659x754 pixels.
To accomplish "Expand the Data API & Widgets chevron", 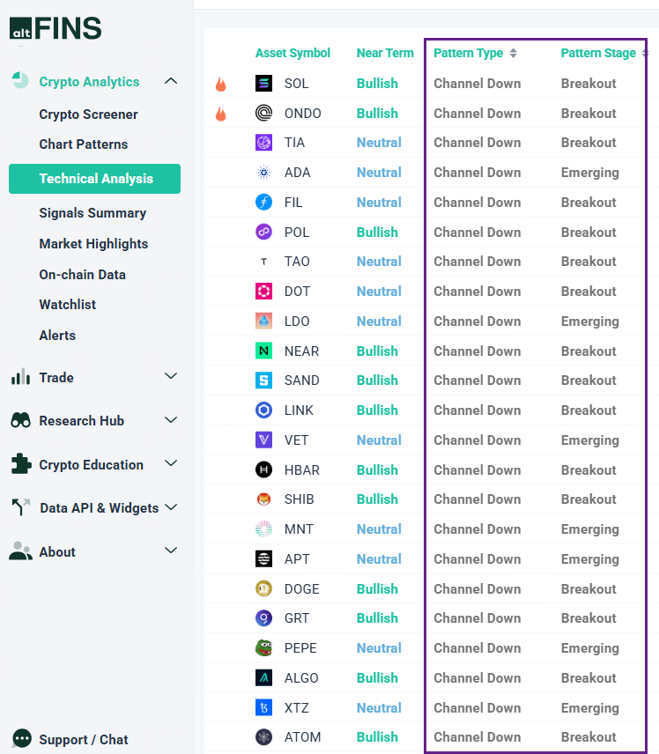I will coord(171,506).
